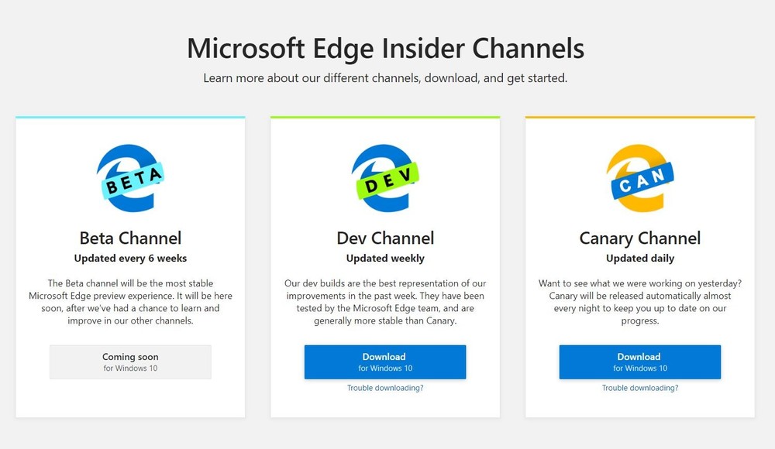
Task: Open Trouble downloading link under Dev
Action: [384, 388]
